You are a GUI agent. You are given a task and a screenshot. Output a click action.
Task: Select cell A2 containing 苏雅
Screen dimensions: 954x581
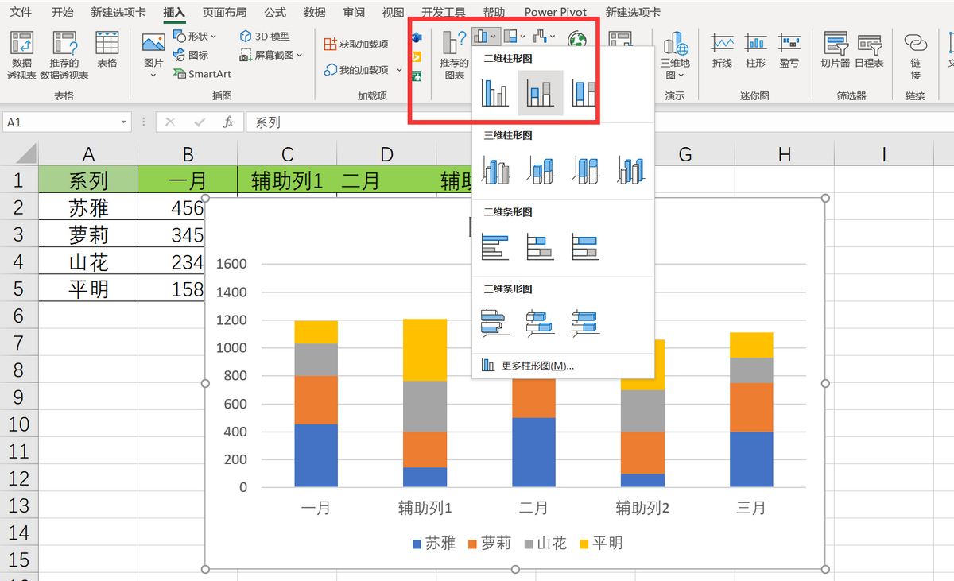click(88, 207)
